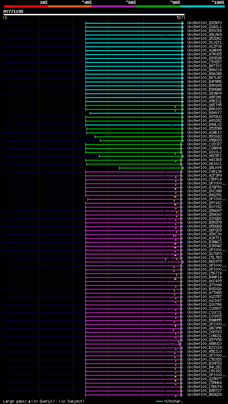
Task: Pick the UniRef100_Q17GP3 hit
Action: pyautogui.click(x=204, y=254)
